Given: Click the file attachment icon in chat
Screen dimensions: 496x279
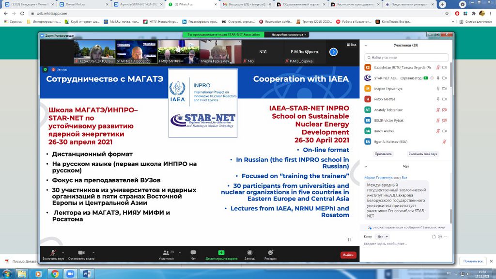Looking at the screenshot, I should pos(434,236).
